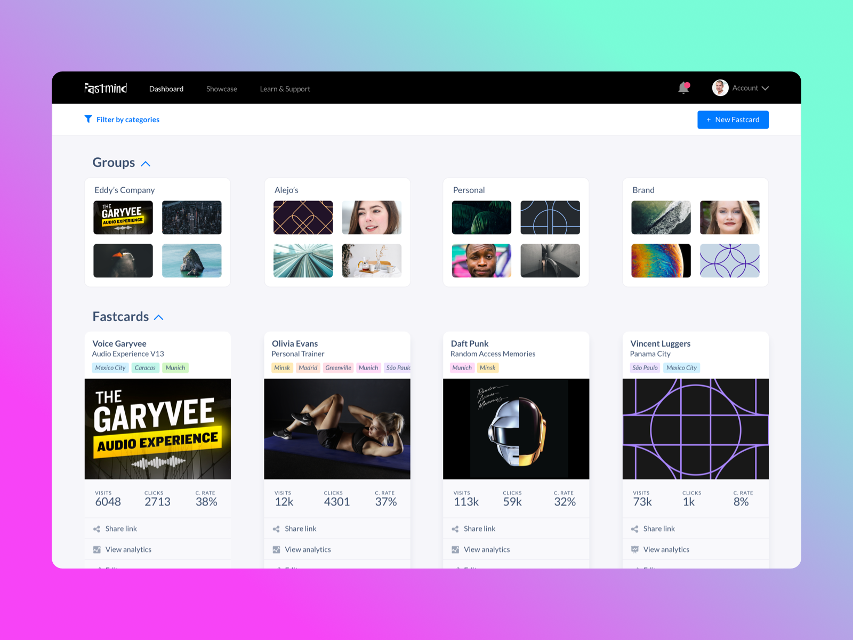Click the Vincent Luggers card title
The width and height of the screenshot is (853, 640).
click(661, 343)
